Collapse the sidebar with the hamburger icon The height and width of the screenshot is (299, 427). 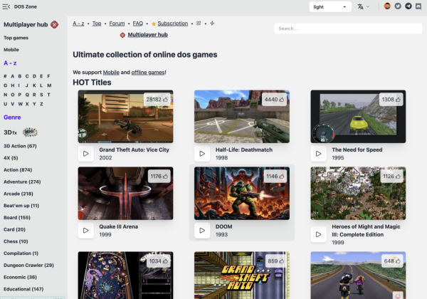pyautogui.click(x=6, y=6)
